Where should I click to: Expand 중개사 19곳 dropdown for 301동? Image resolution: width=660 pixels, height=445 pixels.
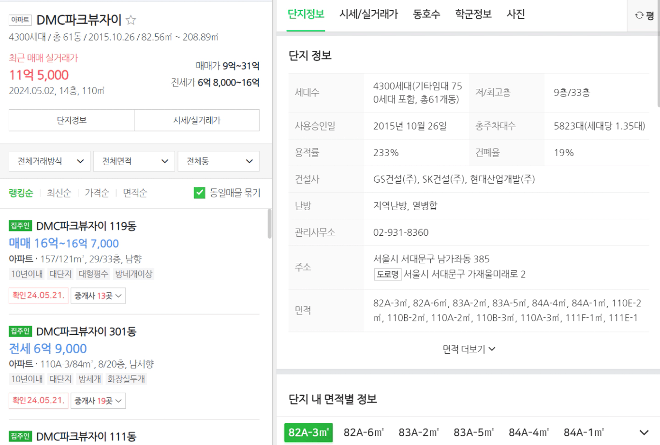(98, 401)
